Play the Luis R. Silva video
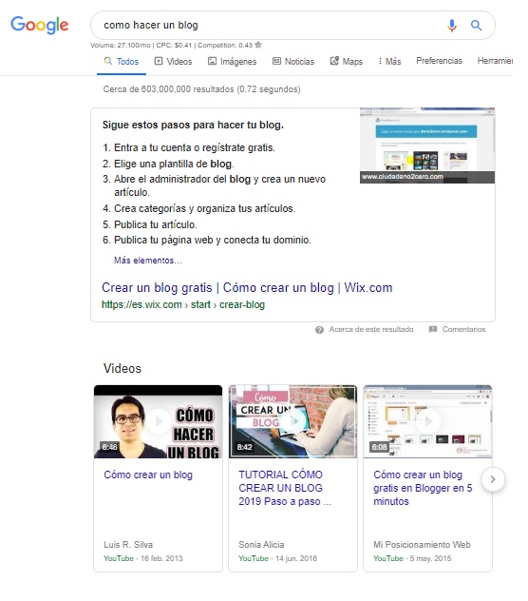Screen dimensions: 528x601 coord(158,421)
